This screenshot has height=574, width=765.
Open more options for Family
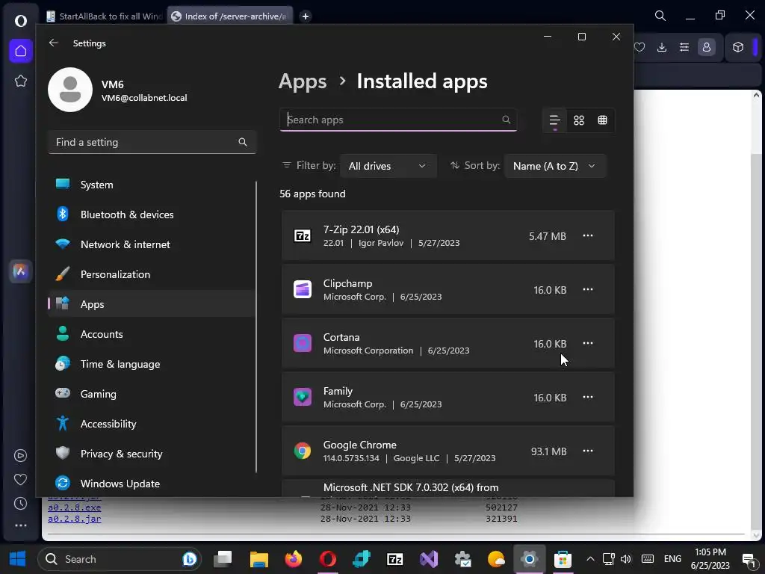click(x=588, y=397)
